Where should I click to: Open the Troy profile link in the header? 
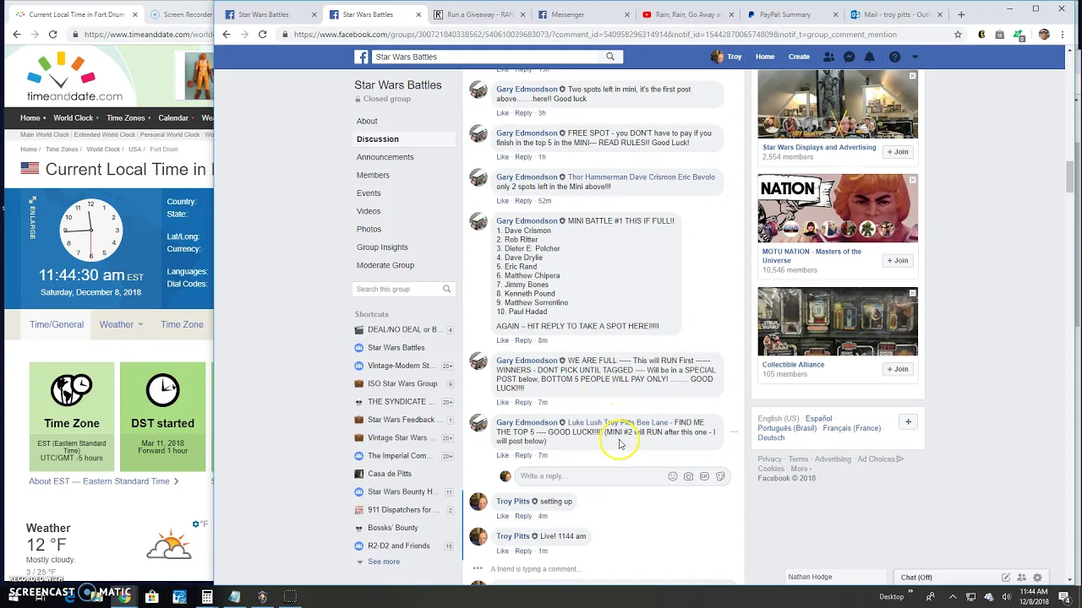point(726,57)
